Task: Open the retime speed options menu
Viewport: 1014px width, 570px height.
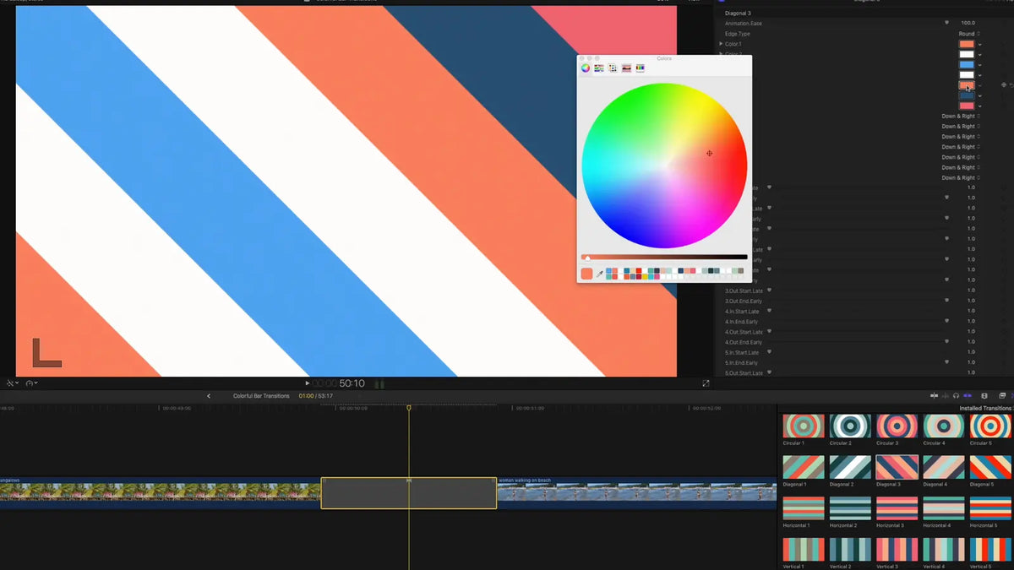Action: [31, 383]
